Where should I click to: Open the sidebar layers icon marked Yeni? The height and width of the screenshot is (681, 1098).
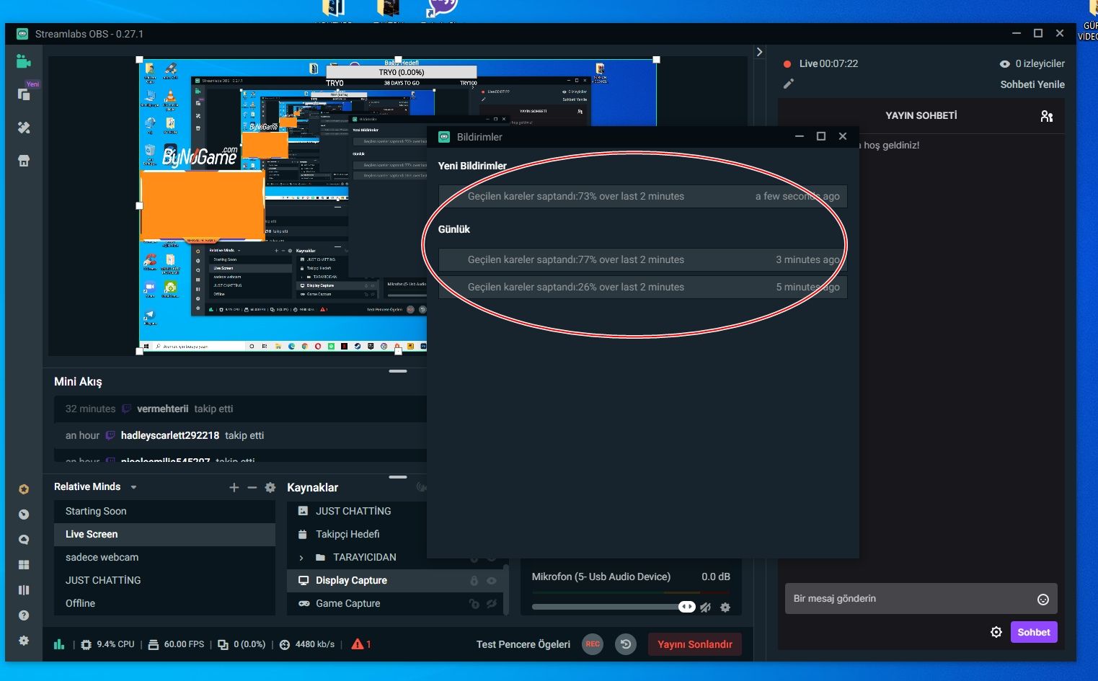coord(24,94)
